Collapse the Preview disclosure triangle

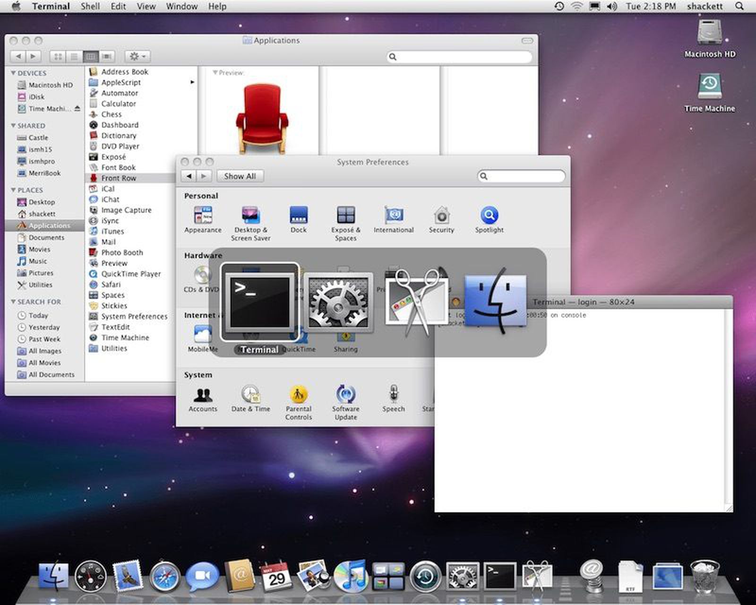tap(216, 72)
